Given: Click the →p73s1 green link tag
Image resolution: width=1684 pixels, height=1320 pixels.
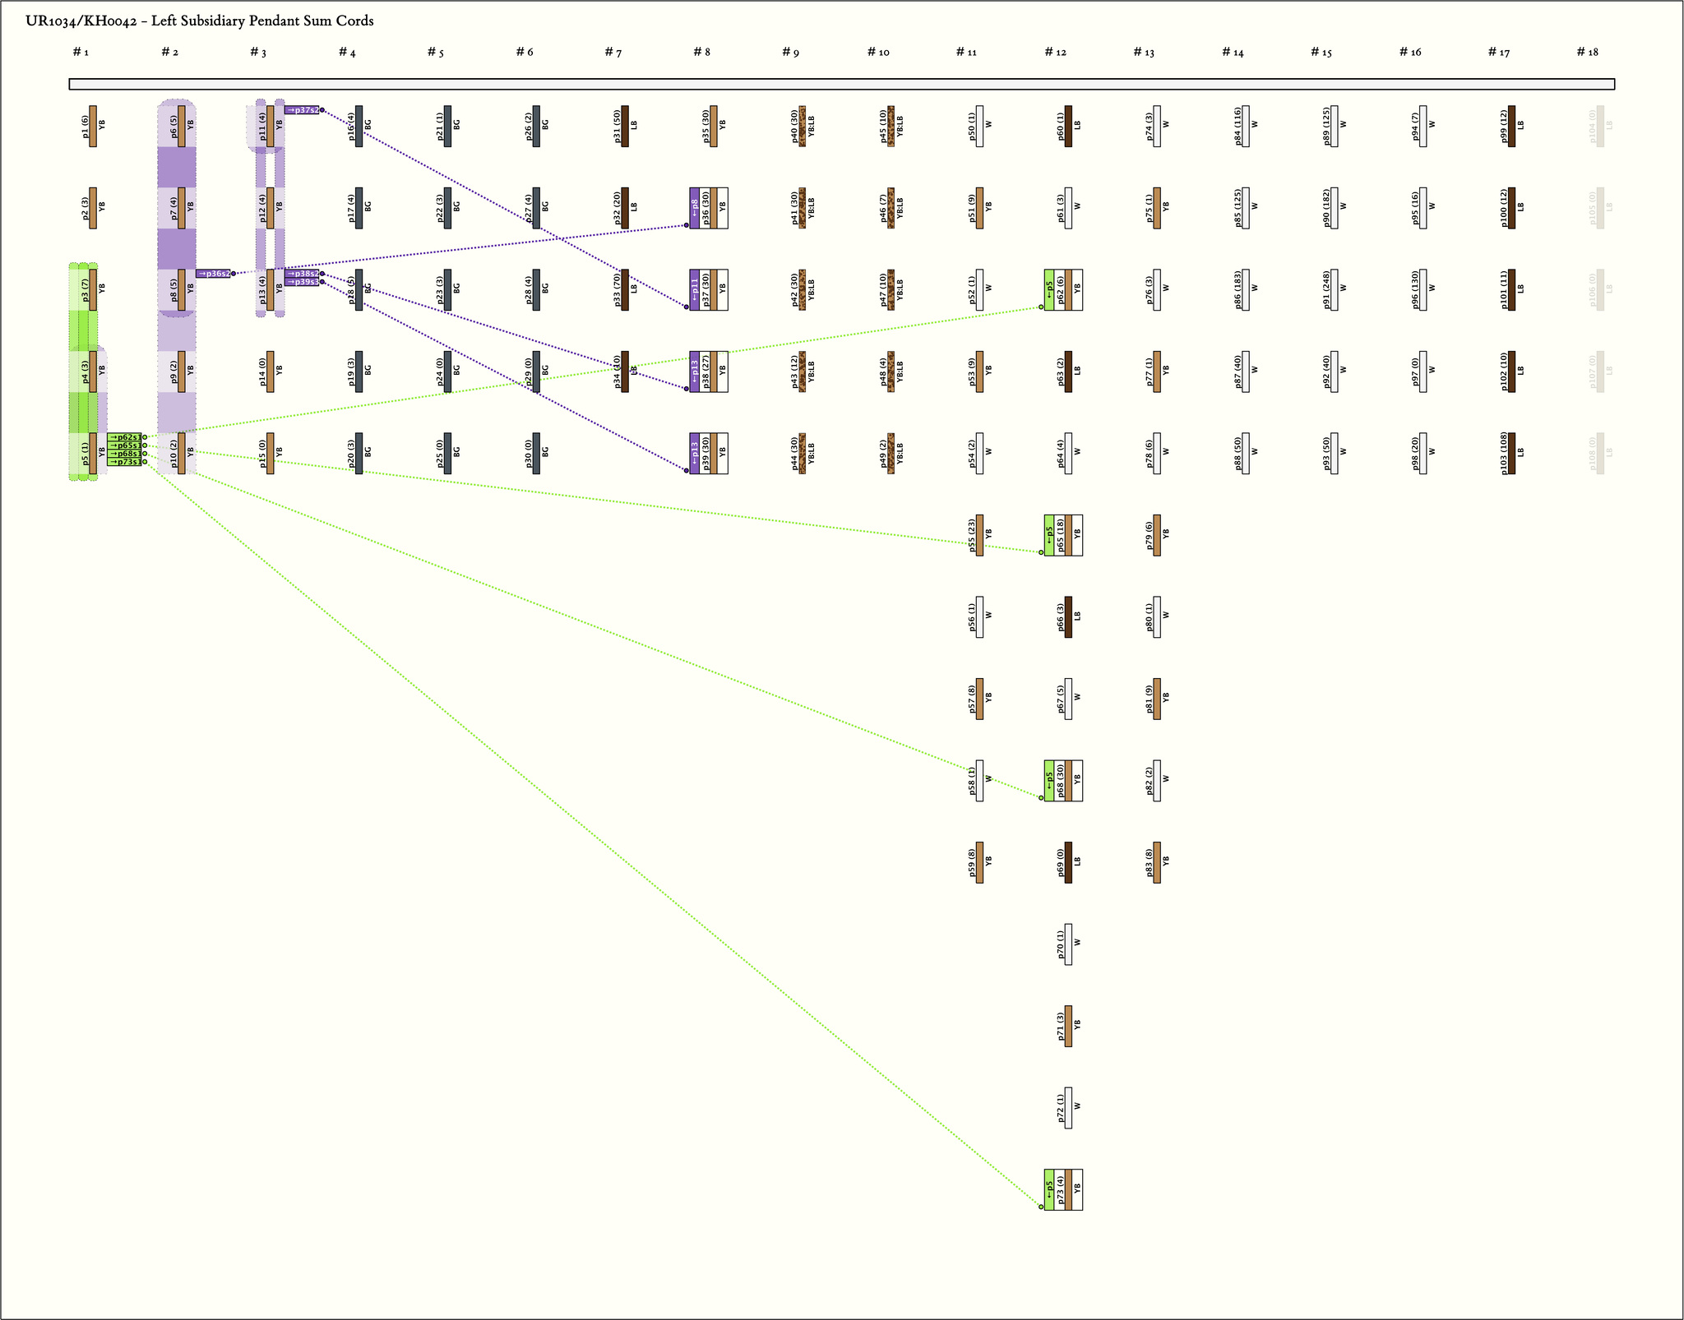Looking at the screenshot, I should click(124, 462).
